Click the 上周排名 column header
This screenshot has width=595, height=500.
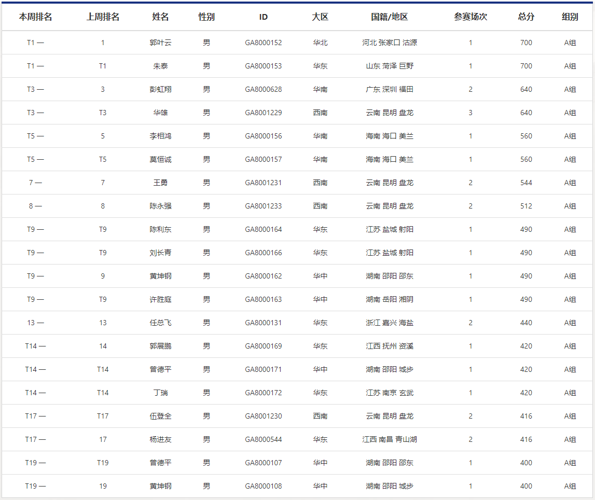coord(103,17)
